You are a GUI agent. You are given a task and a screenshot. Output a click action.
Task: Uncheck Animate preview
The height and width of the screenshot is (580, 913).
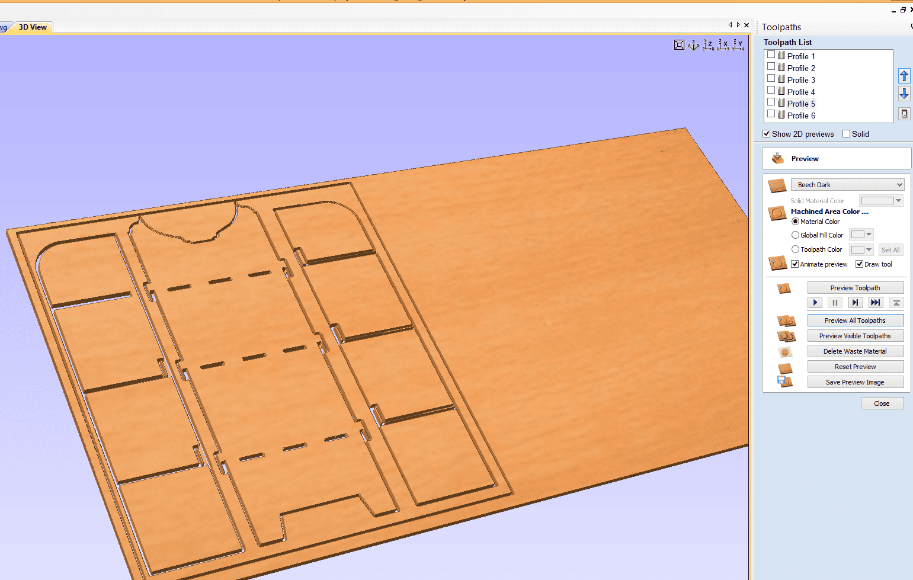[x=795, y=264]
